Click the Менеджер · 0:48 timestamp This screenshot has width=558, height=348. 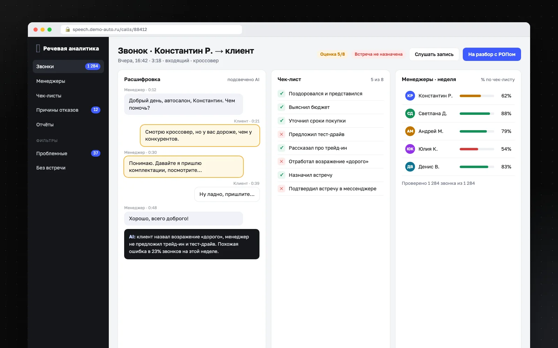click(x=141, y=208)
